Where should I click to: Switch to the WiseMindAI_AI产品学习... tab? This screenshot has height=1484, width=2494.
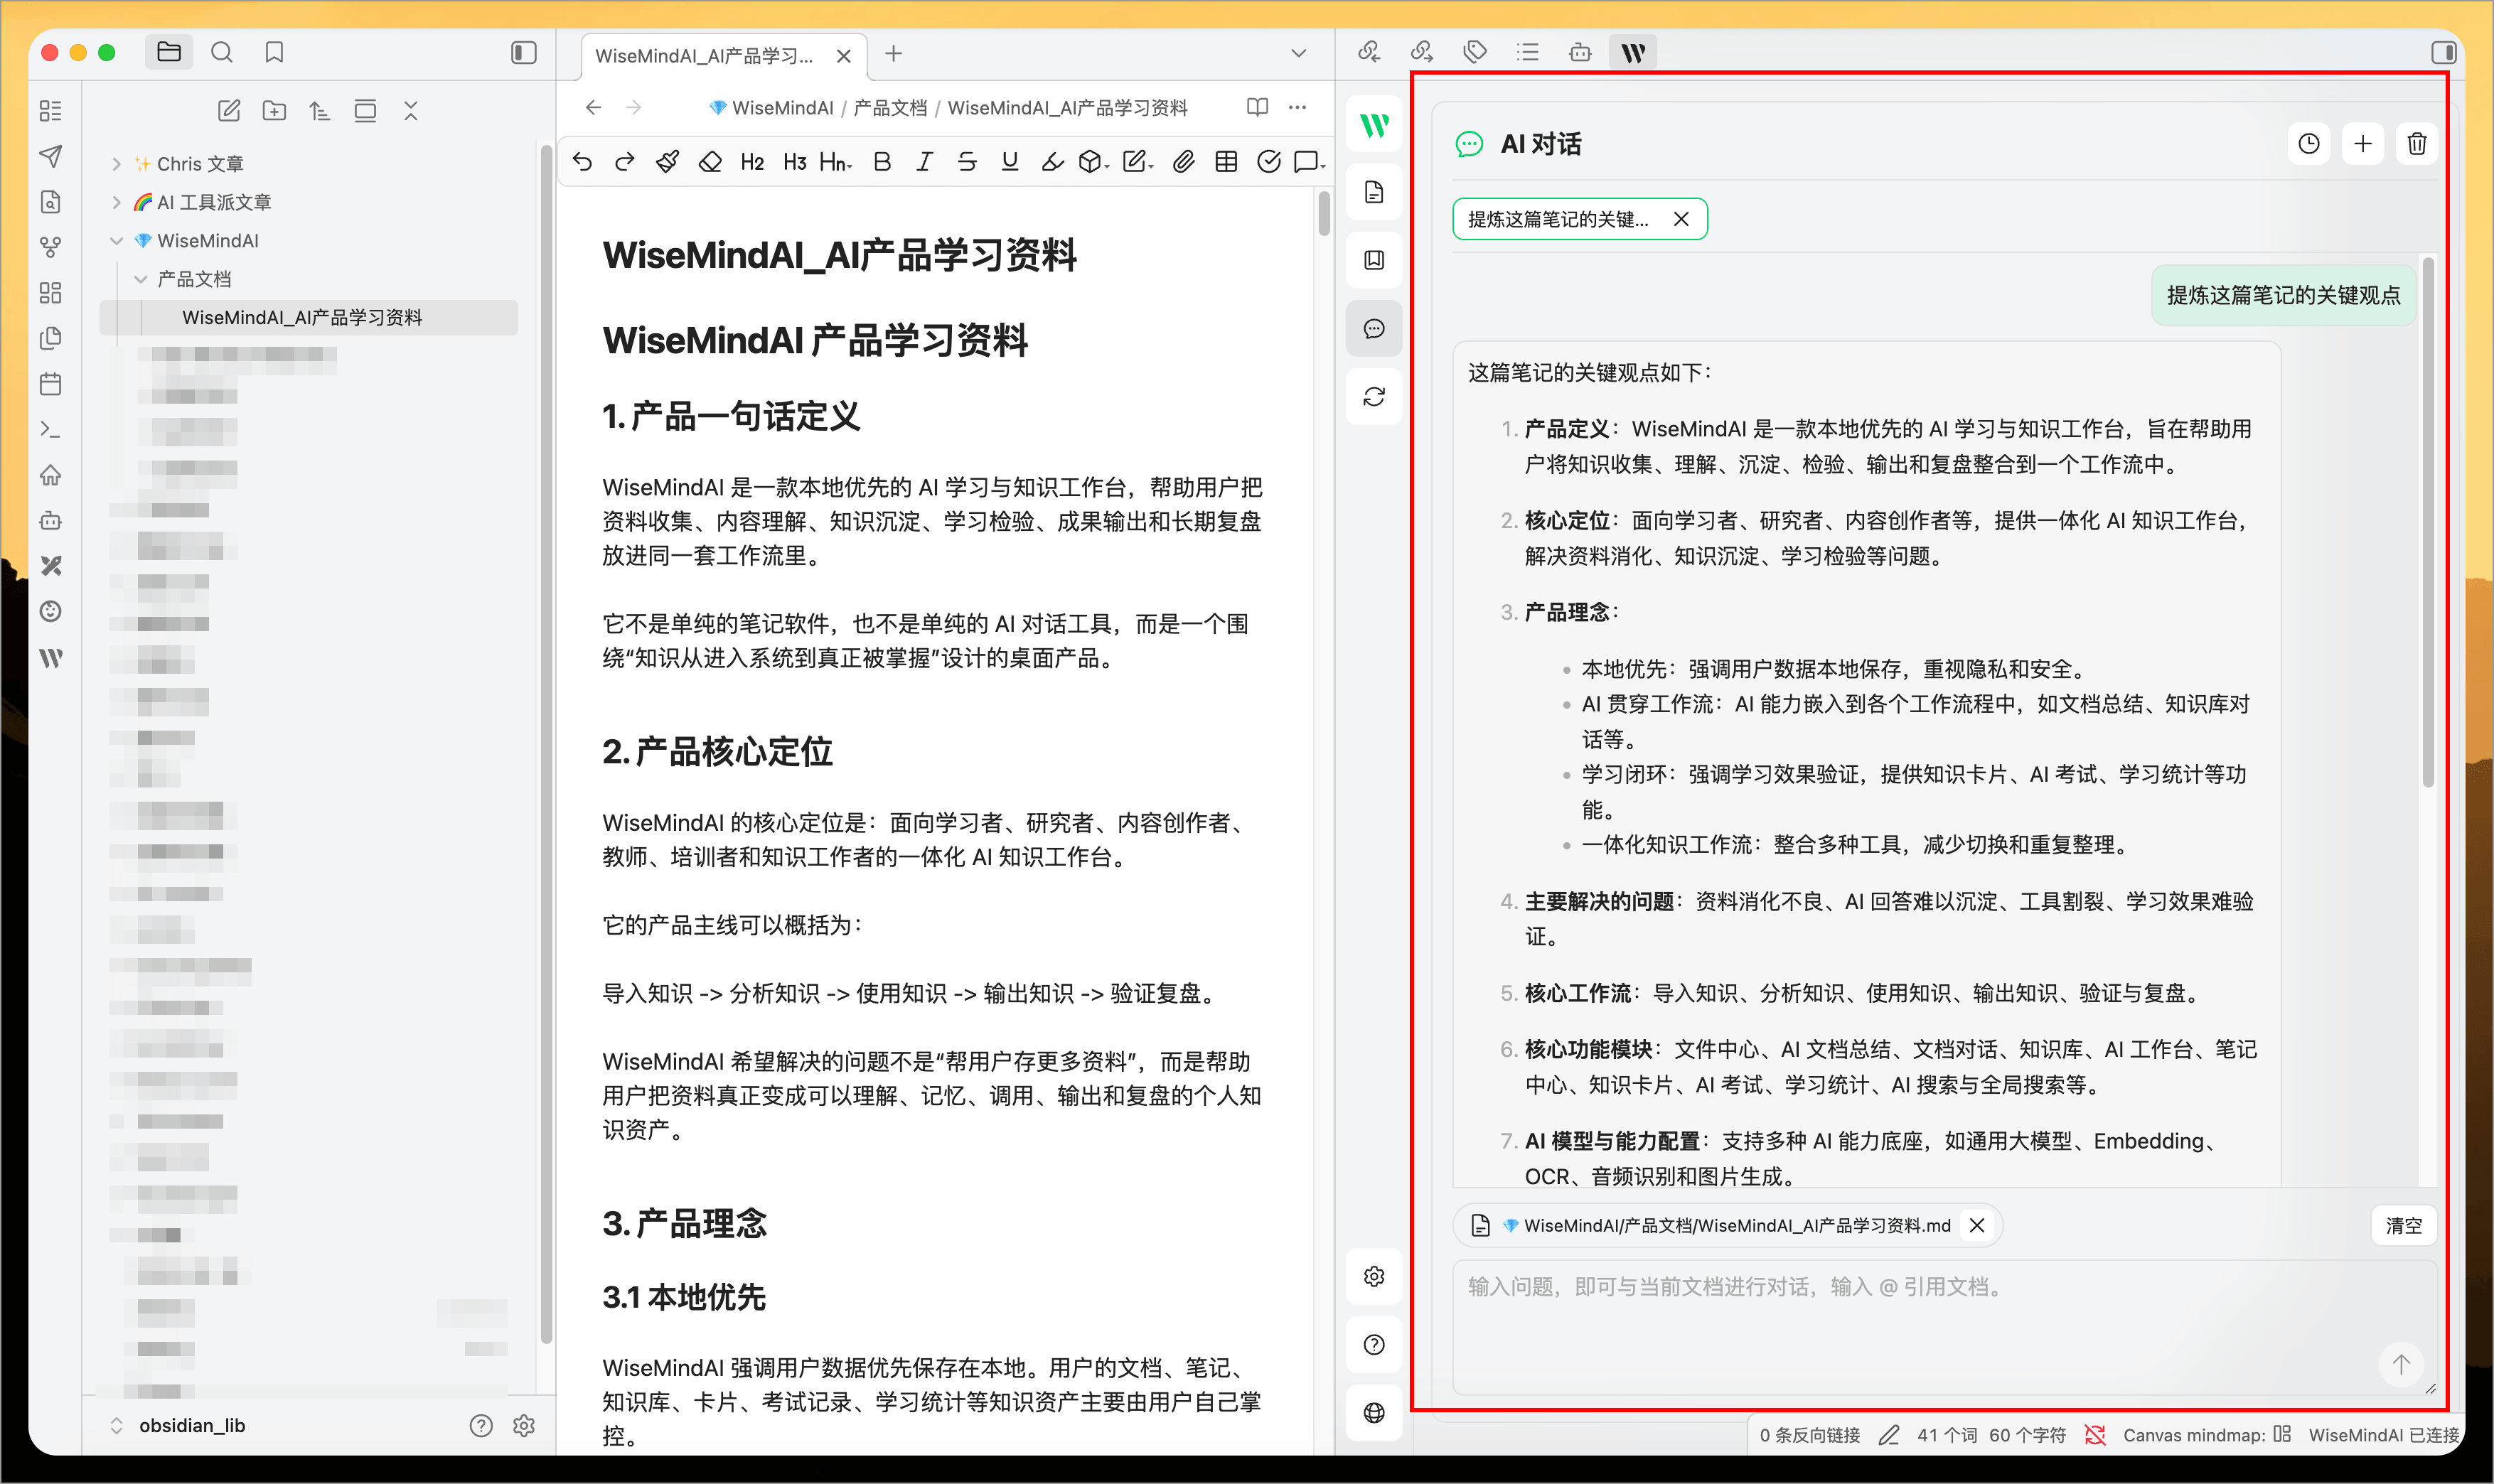click(704, 56)
